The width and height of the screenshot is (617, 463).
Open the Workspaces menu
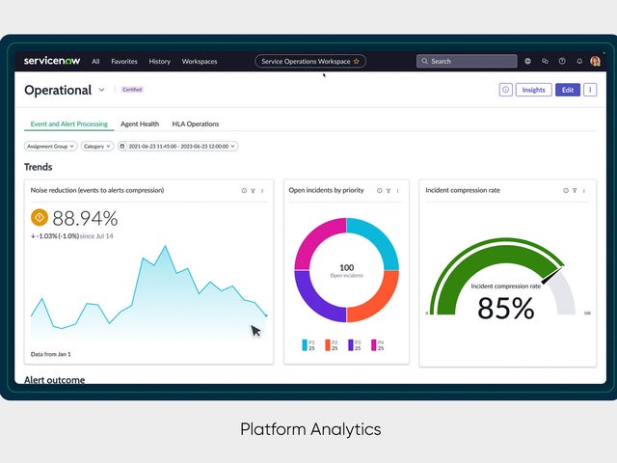pos(200,62)
